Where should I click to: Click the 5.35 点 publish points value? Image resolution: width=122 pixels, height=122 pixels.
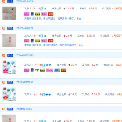click(x=96, y=94)
